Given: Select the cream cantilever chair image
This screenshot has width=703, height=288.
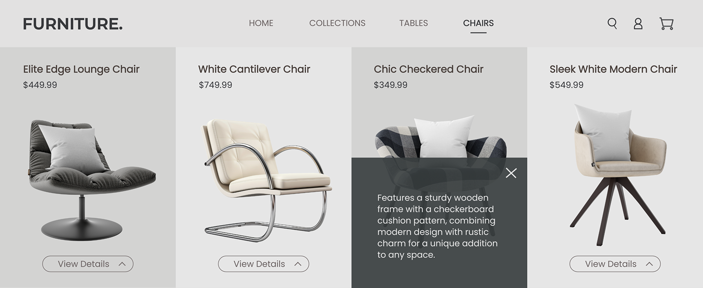Looking at the screenshot, I should [266, 180].
